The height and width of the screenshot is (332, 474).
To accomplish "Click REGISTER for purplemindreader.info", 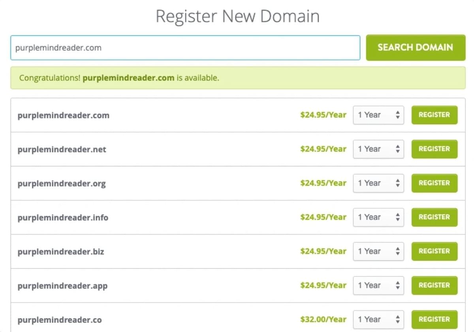I will 434,217.
